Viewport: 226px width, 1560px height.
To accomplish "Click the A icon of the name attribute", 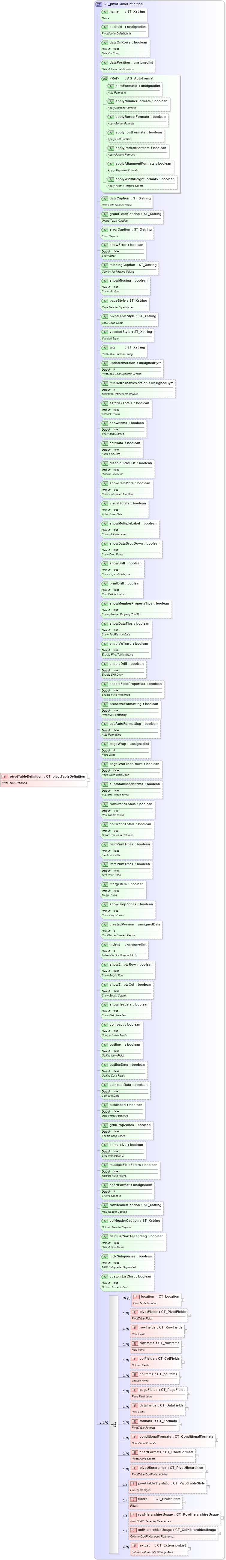I will [x=105, y=11].
